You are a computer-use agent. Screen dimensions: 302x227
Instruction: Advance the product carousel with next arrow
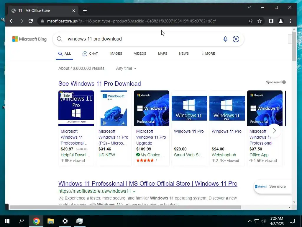(x=274, y=131)
